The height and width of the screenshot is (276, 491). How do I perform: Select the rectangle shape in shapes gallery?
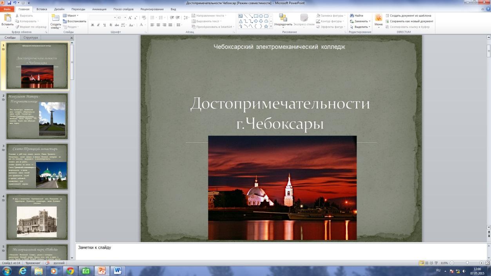point(255,16)
